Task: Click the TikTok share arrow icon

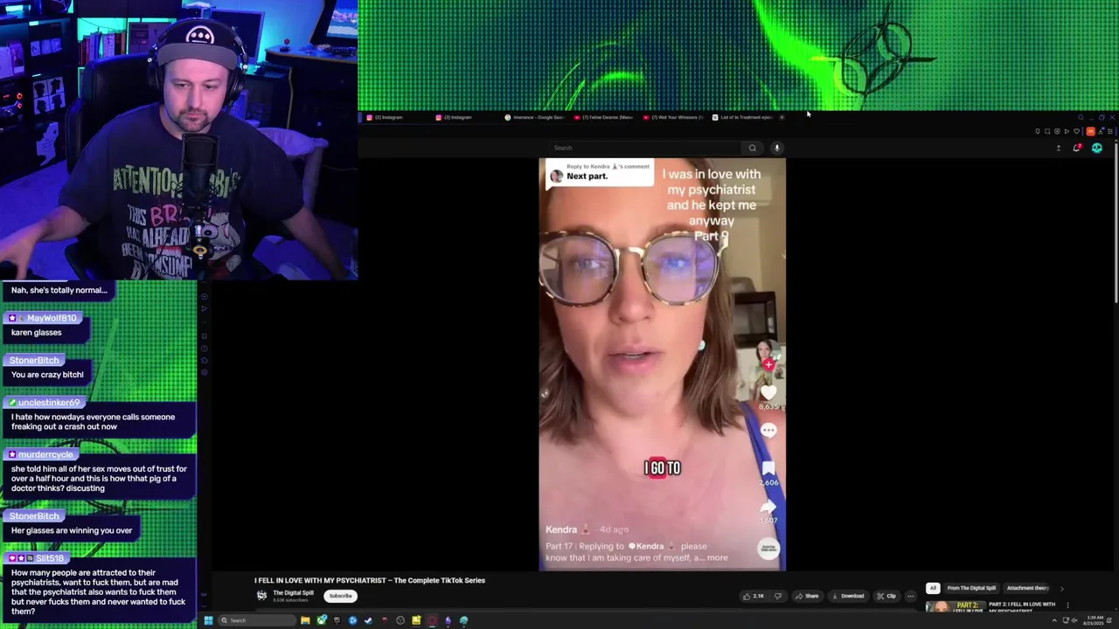Action: (x=768, y=507)
